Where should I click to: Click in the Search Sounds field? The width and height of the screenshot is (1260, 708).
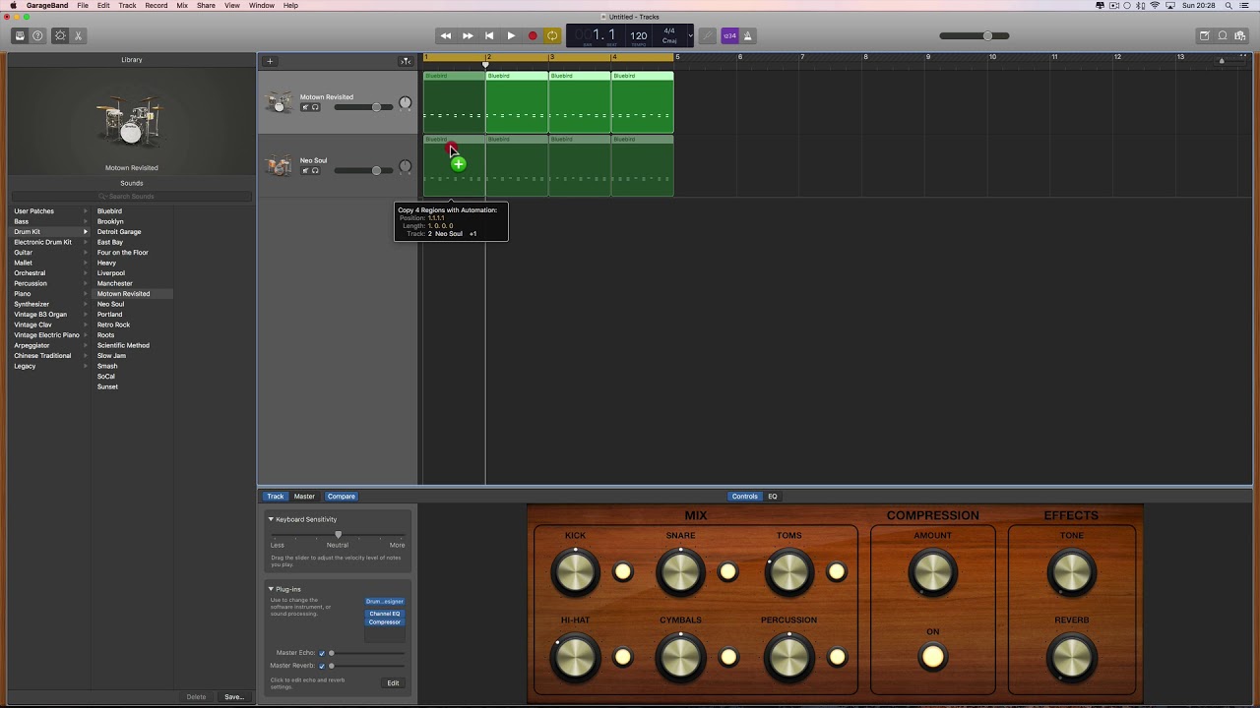point(132,197)
